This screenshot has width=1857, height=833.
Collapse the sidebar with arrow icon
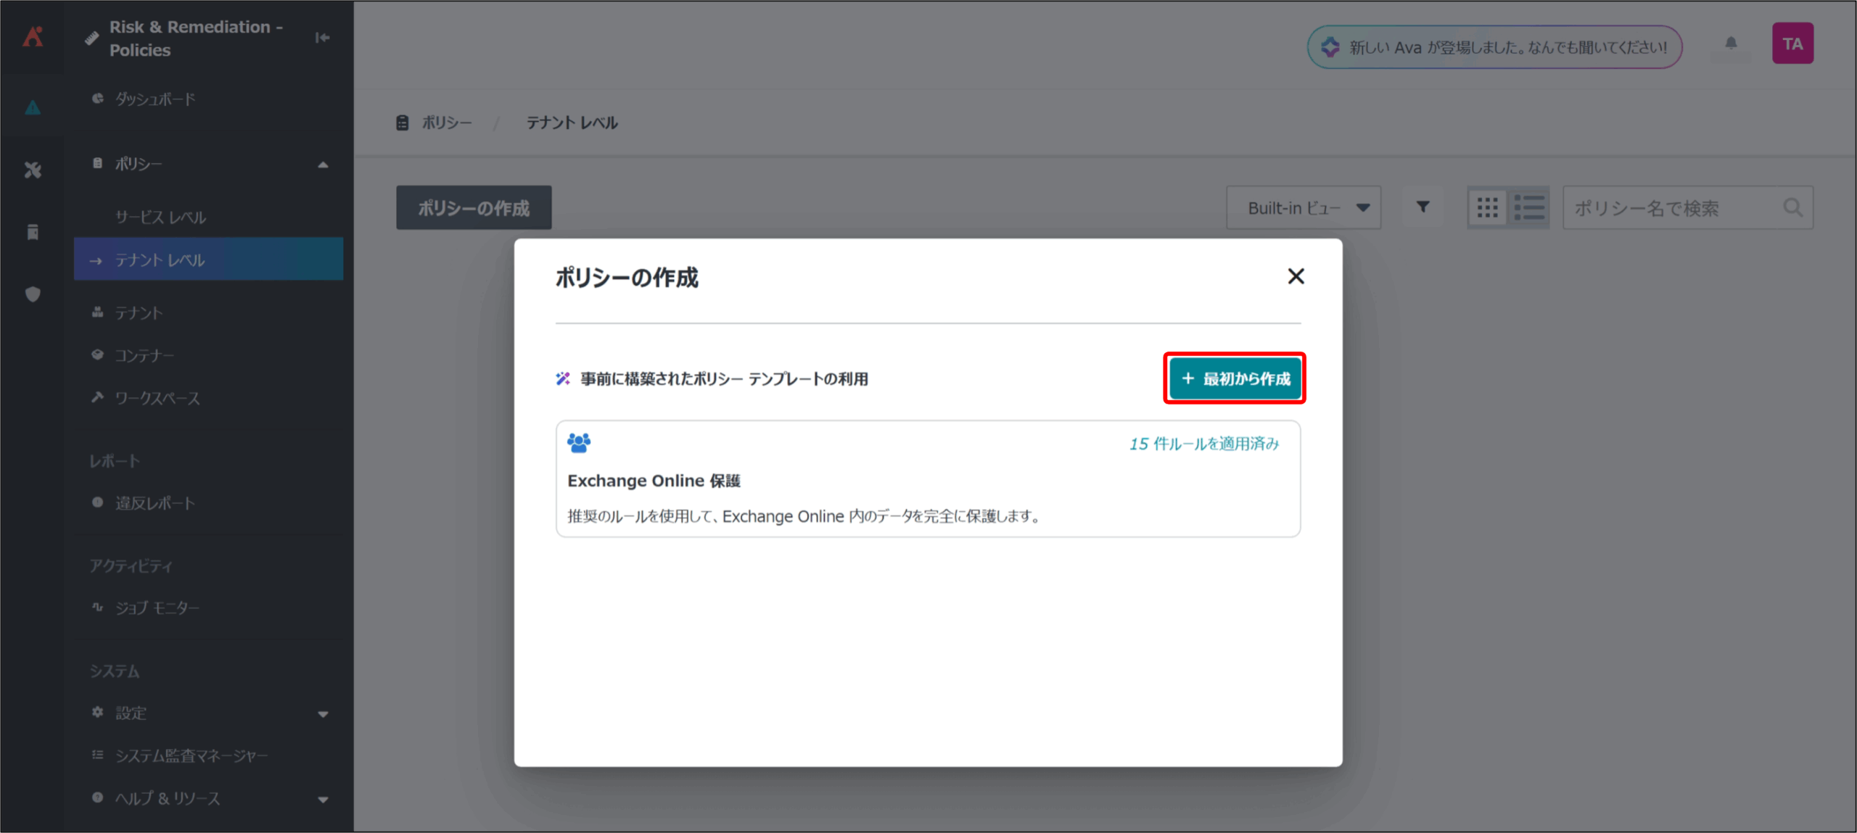[x=323, y=38]
